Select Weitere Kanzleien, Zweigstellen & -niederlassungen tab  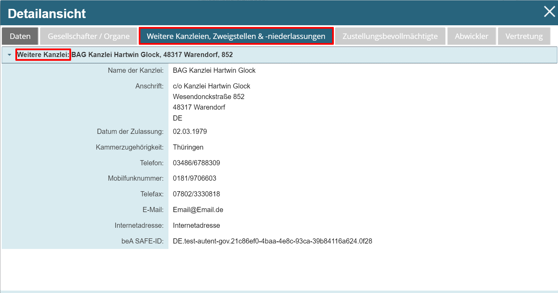tap(236, 36)
